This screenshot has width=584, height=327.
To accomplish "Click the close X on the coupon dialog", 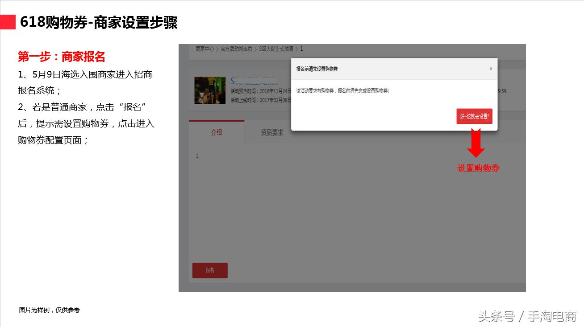I will (x=491, y=69).
